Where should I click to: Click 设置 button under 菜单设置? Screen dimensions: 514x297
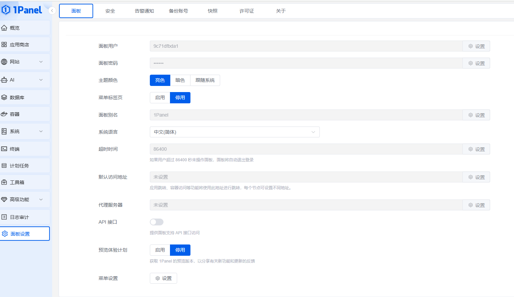[x=163, y=278]
